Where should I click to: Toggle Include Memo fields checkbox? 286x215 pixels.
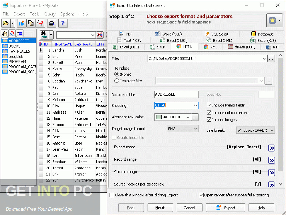pos(209,105)
